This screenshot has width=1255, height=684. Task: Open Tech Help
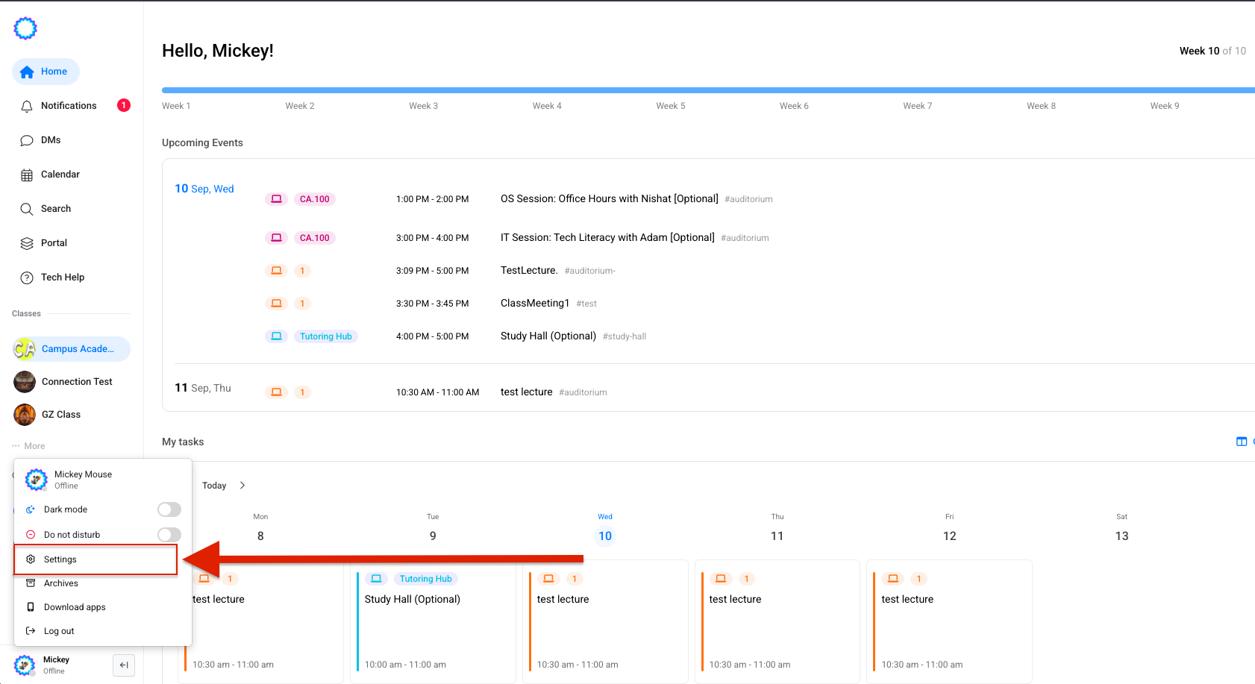pyautogui.click(x=62, y=277)
